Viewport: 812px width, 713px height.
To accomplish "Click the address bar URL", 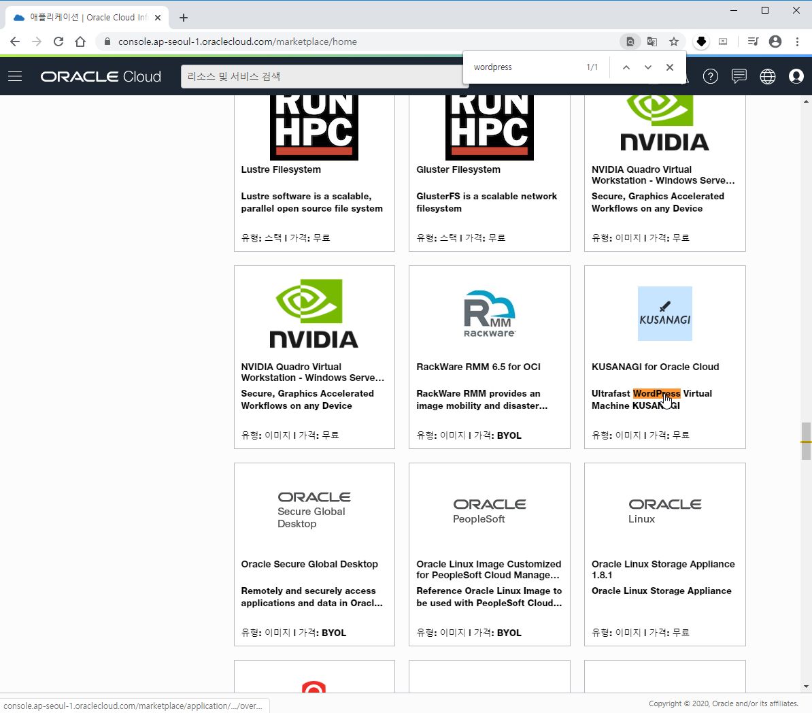I will 237,42.
